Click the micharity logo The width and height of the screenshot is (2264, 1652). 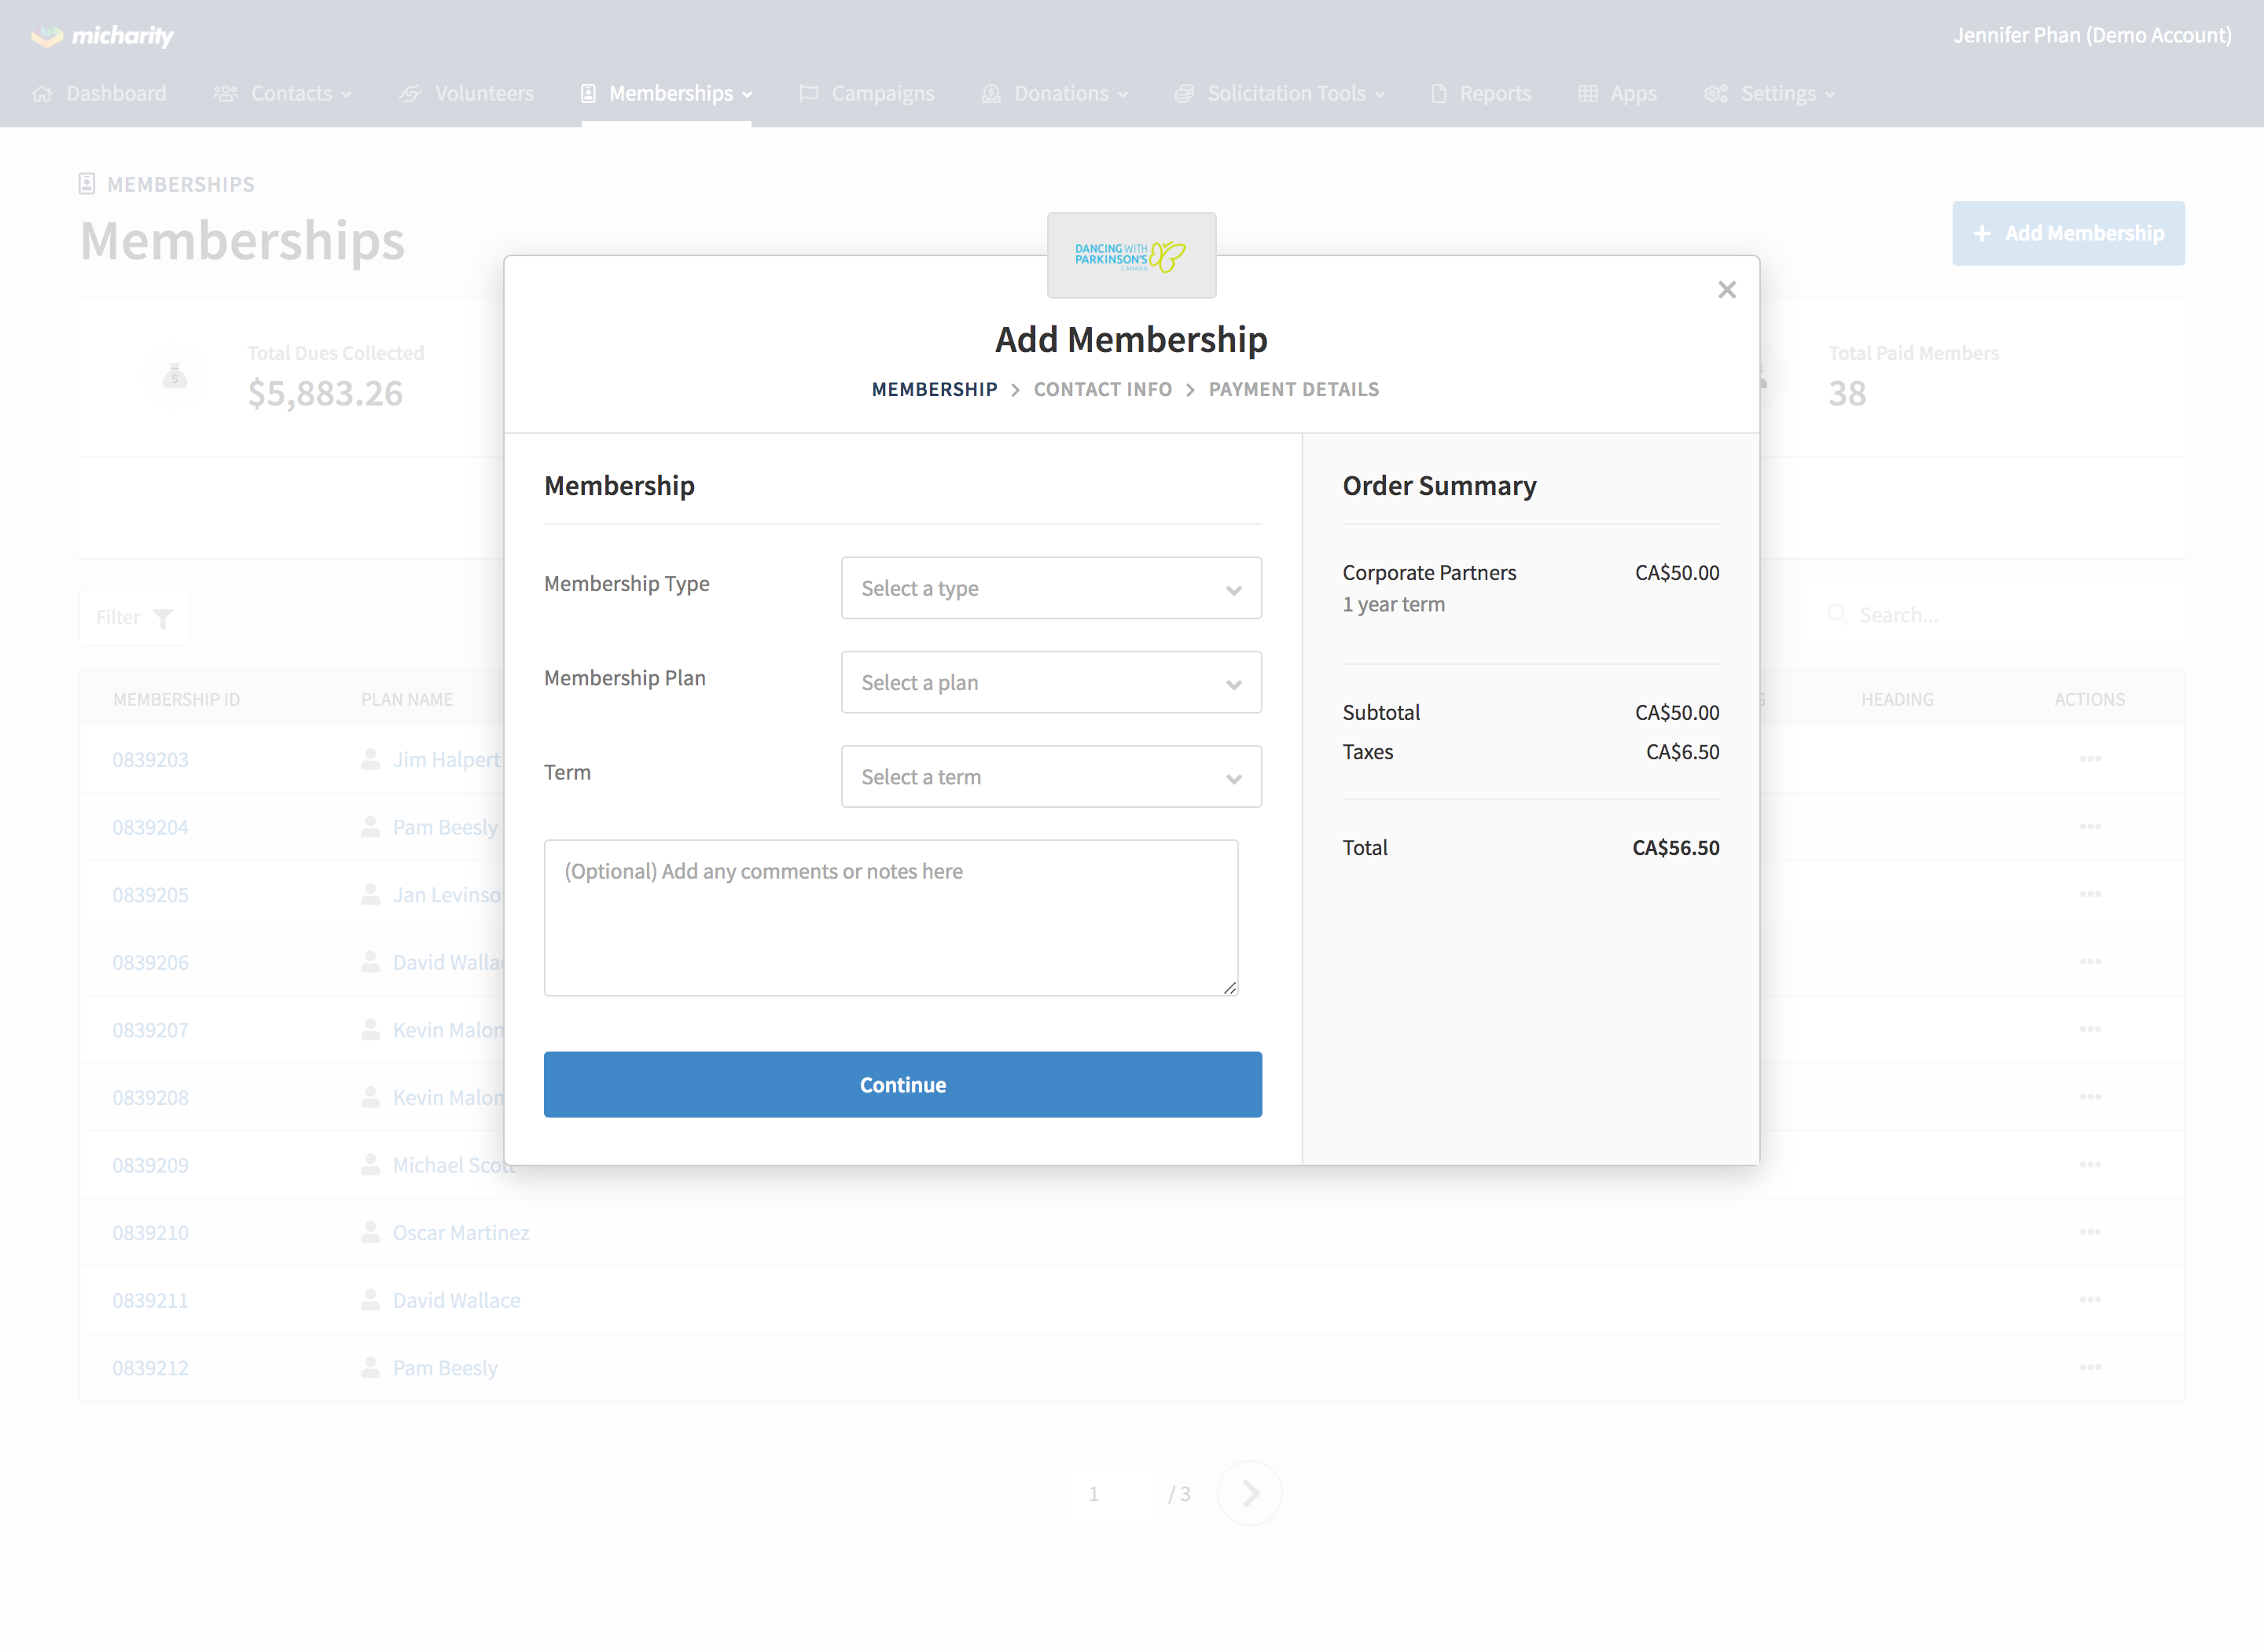pos(102,36)
